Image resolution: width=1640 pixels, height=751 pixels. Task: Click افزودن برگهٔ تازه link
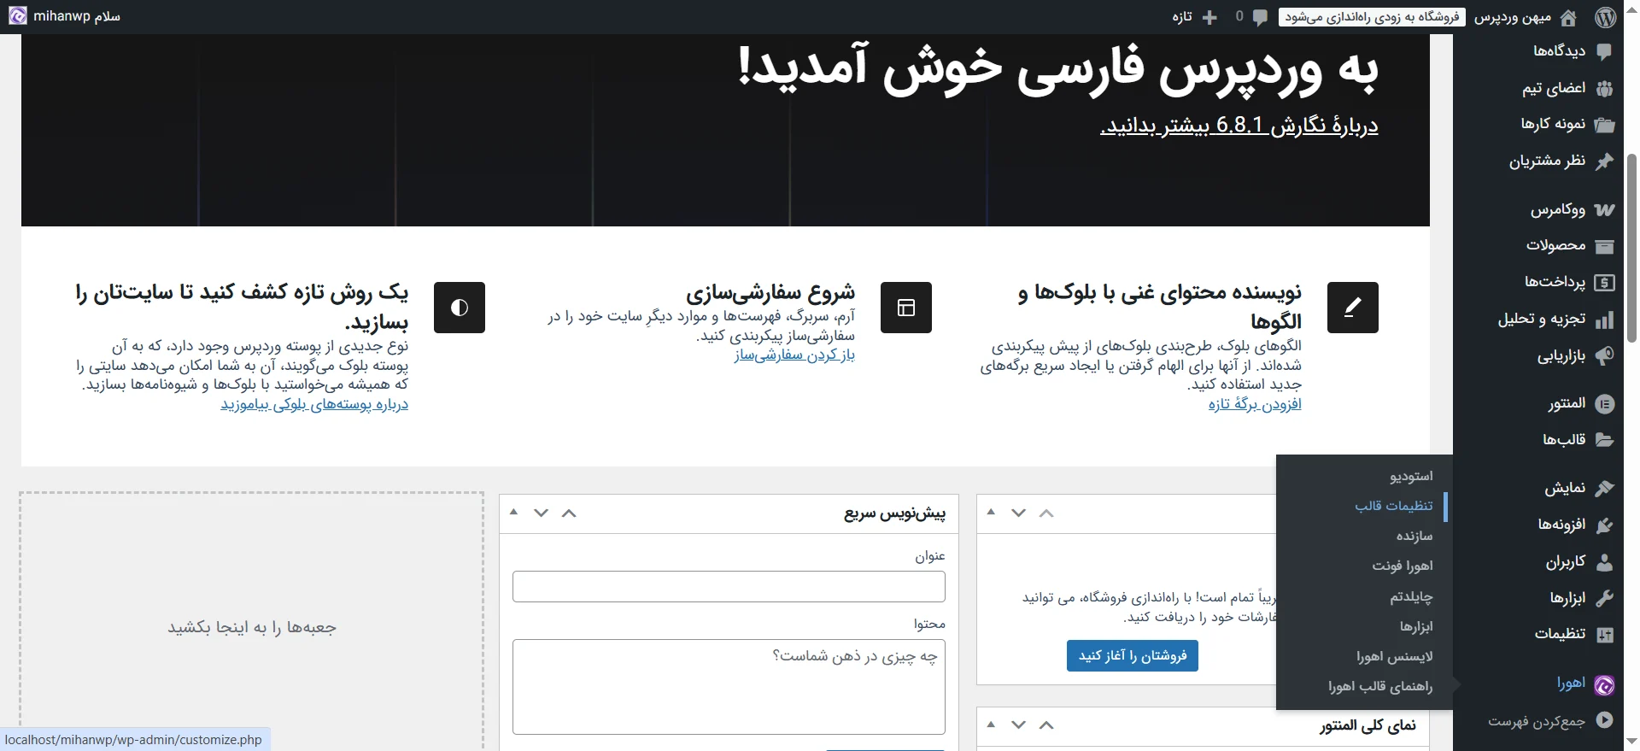(1255, 404)
